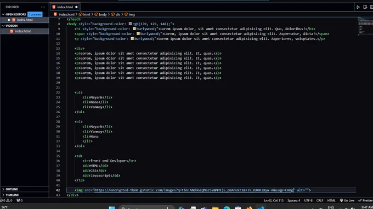Open burlywood swatch on line 11 p tag

click(132, 39)
